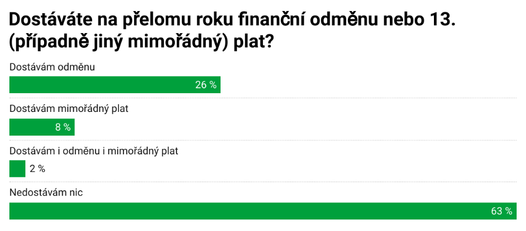Click the "Nedostávám nic" category label
The image size is (526, 231).
tap(46, 193)
